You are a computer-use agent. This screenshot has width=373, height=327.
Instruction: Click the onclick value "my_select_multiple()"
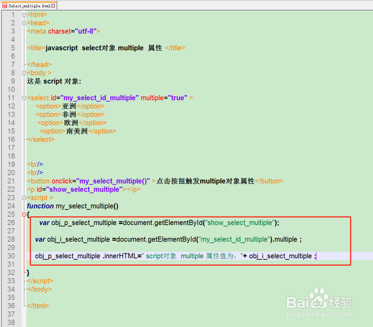click(113, 181)
